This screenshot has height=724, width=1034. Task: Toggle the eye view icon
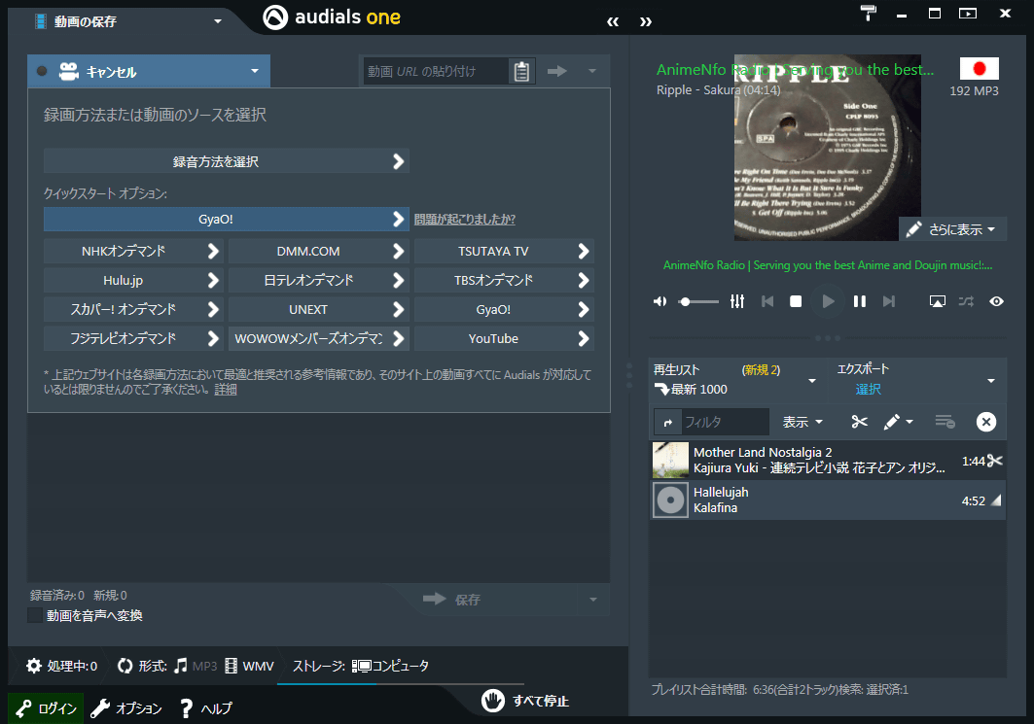tap(996, 301)
